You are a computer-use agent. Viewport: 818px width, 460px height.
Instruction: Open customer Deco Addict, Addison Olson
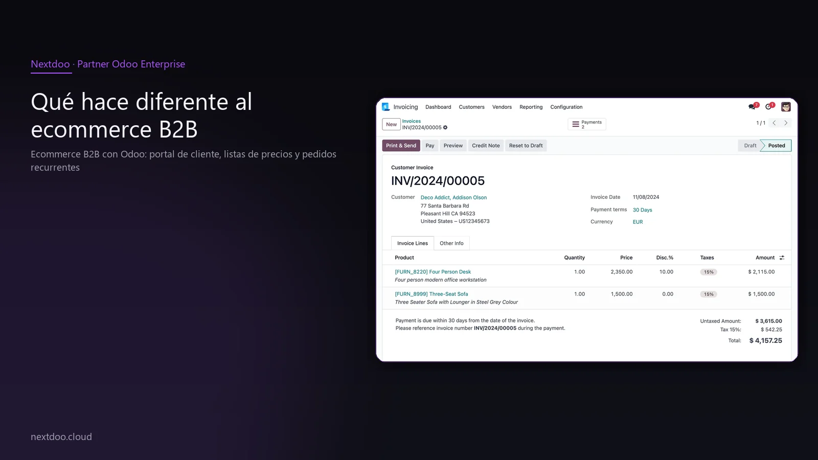click(x=453, y=197)
